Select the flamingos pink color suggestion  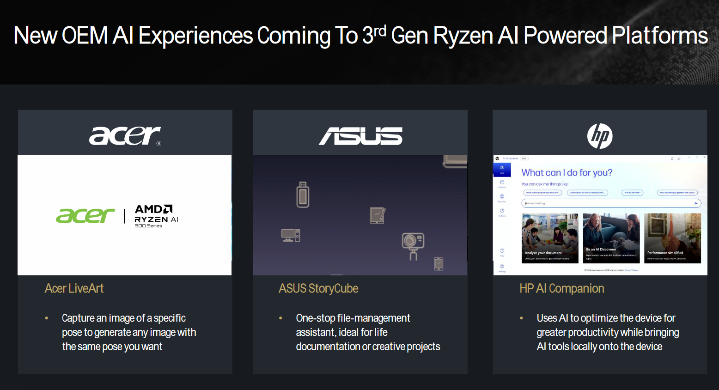pos(677,193)
